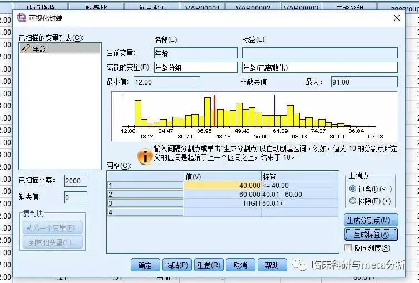
Task: Close the 可视化封装 dialog
Action: coord(397,18)
